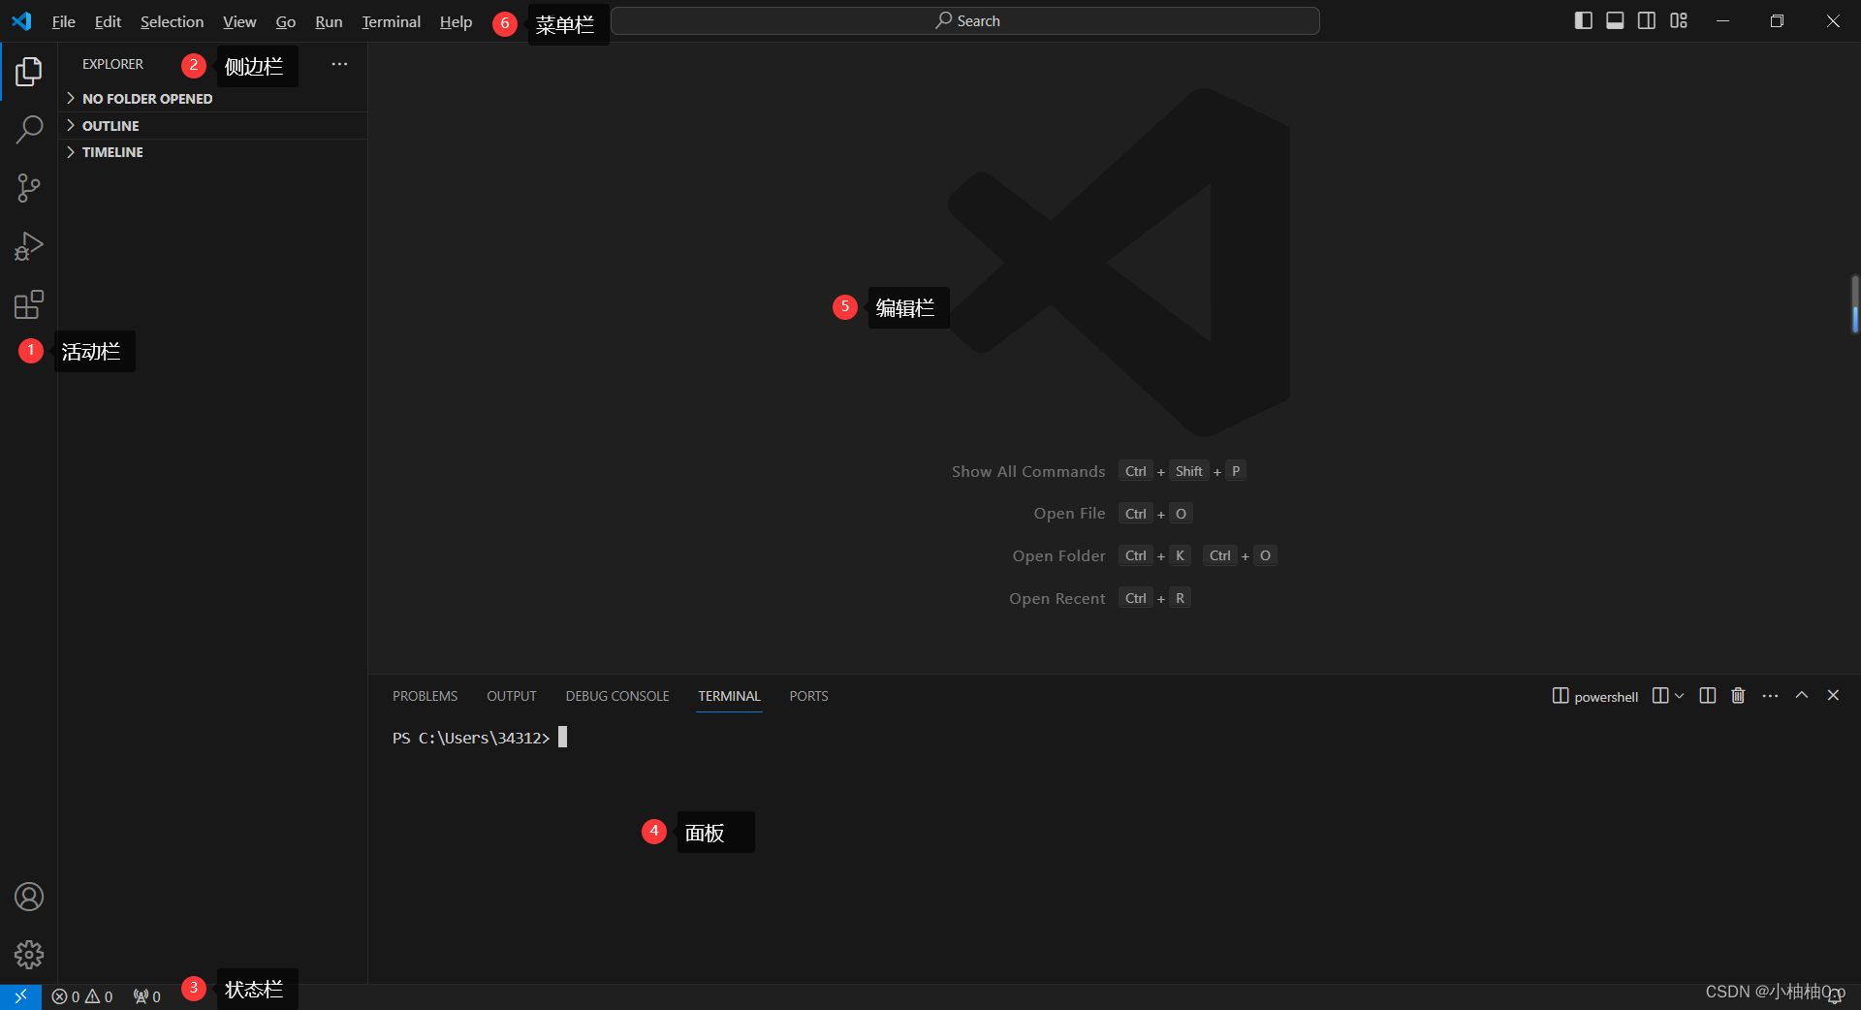The height and width of the screenshot is (1010, 1861).
Task: Restore down the VS Code window
Action: point(1777,20)
